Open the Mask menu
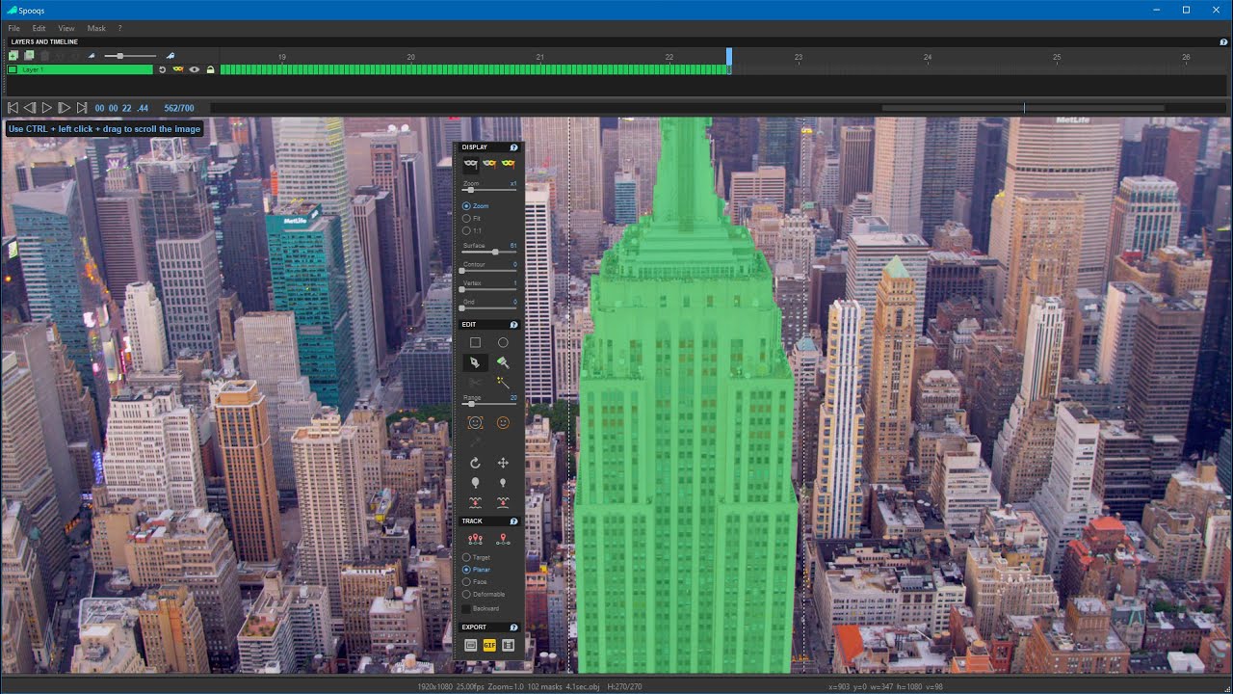Screen dimensions: 1233x694 point(96,29)
